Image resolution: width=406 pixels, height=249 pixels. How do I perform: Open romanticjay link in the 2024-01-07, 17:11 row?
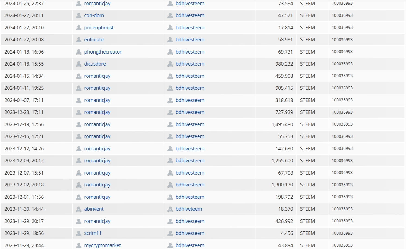point(97,100)
